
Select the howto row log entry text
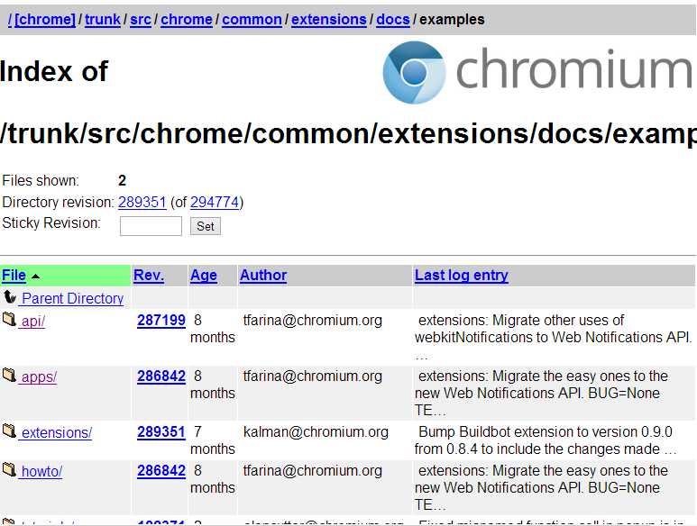pyautogui.click(x=541, y=487)
